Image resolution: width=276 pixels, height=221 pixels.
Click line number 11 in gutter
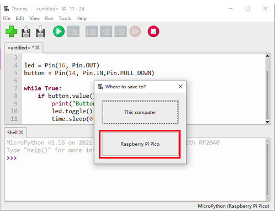(x=14, y=119)
